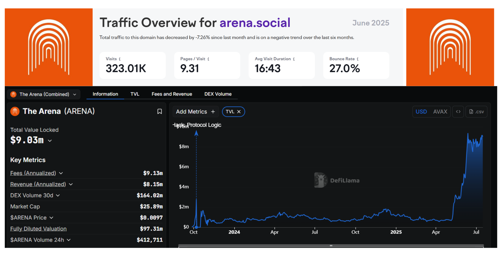Toggle the TVL metric chip
This screenshot has height=258, width=502.
230,112
